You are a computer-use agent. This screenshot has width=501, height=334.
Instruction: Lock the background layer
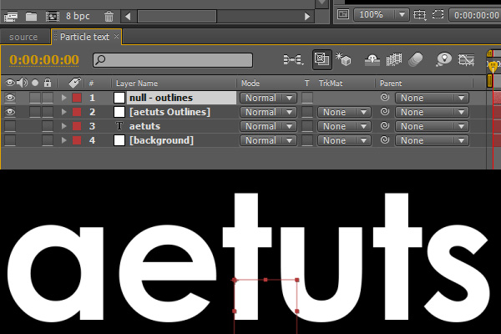(48, 140)
